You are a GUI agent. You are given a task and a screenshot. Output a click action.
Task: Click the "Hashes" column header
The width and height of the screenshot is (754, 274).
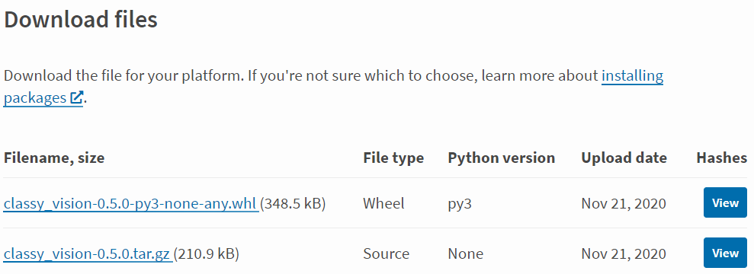721,158
